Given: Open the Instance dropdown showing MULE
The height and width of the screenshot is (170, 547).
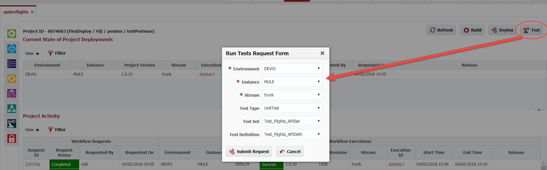Looking at the screenshot, I should point(292,82).
